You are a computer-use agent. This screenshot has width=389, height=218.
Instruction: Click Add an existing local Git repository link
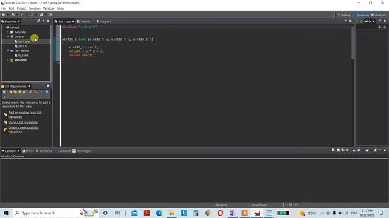pos(25,114)
